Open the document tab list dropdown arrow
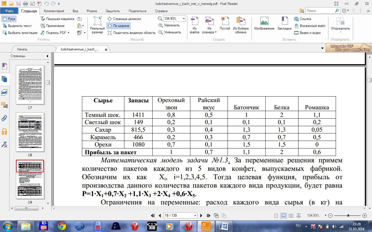The image size is (372, 232). click(x=322, y=48)
